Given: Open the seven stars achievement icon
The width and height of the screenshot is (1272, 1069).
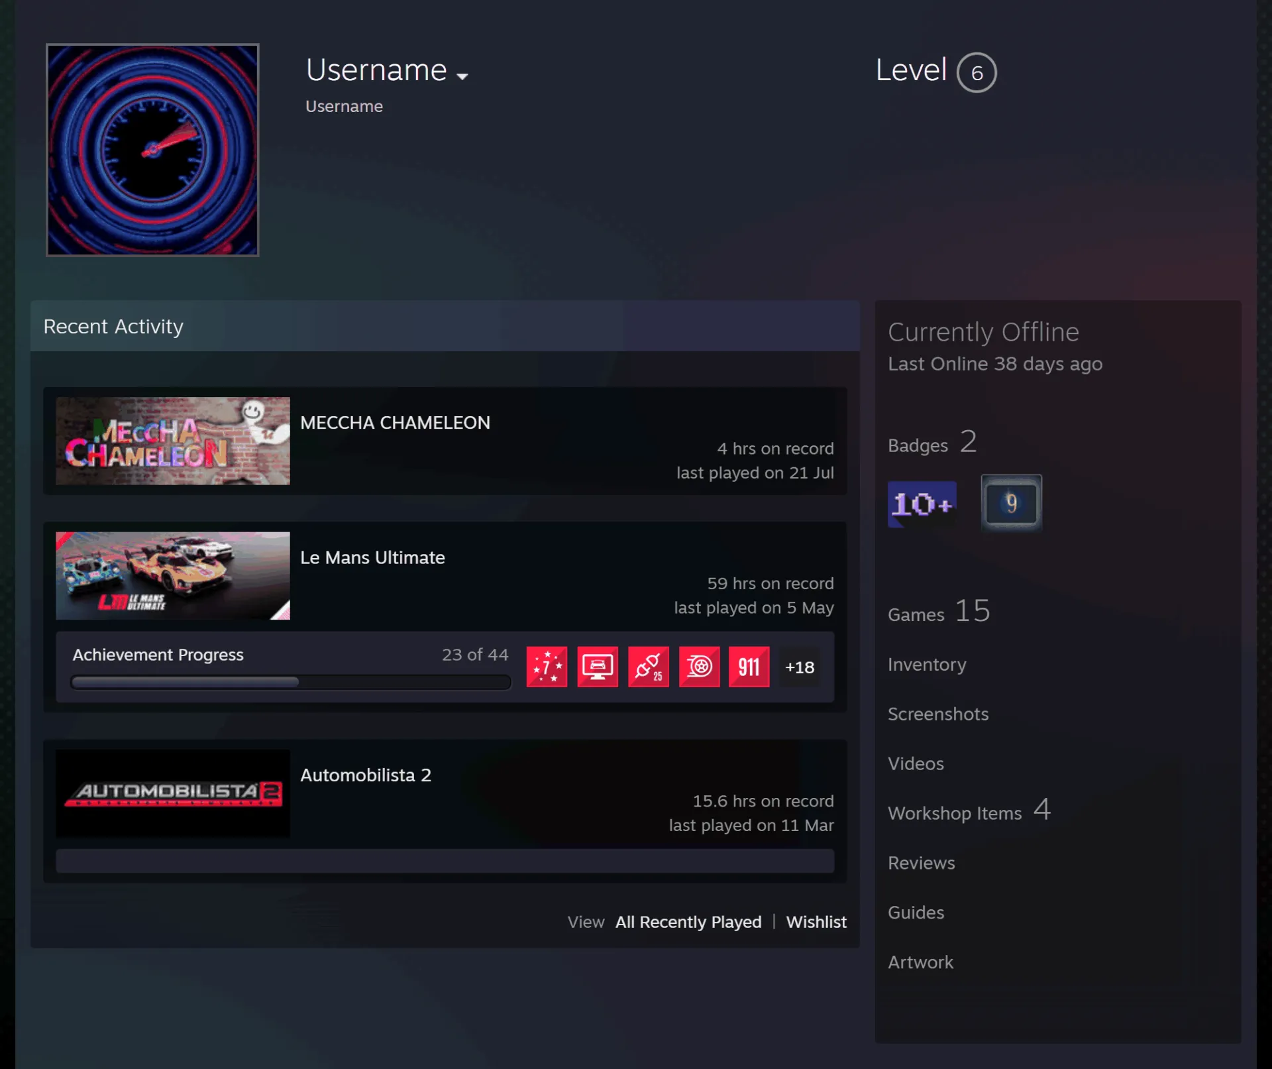Looking at the screenshot, I should 547,667.
